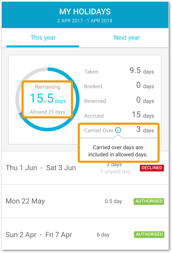Click the 2 APR 2017 - 1 APR 2018 date range

85,21
